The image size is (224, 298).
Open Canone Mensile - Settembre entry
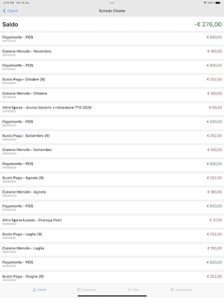coord(27,150)
